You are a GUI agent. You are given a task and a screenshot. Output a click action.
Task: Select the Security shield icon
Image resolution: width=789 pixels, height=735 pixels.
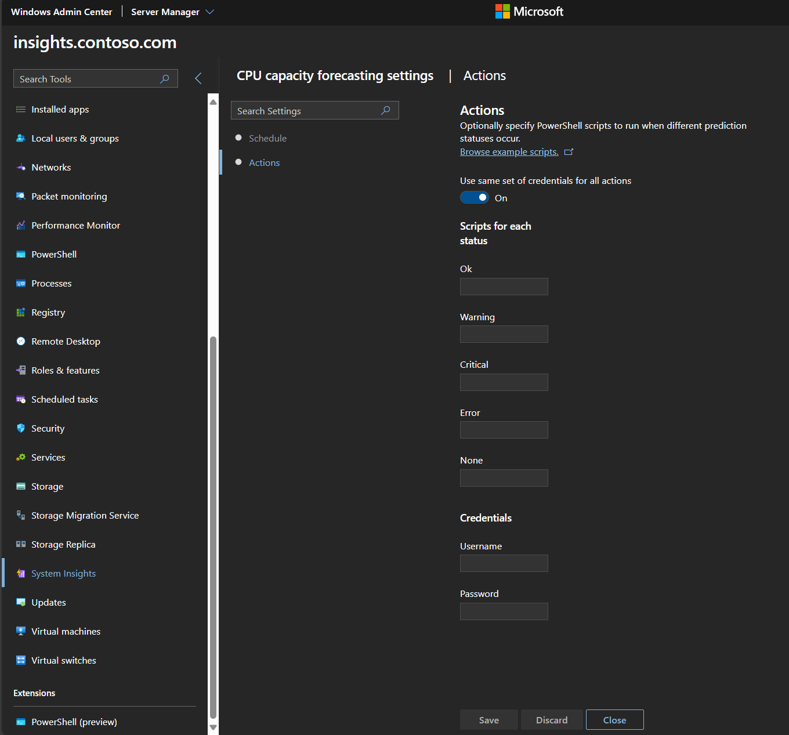click(x=21, y=428)
